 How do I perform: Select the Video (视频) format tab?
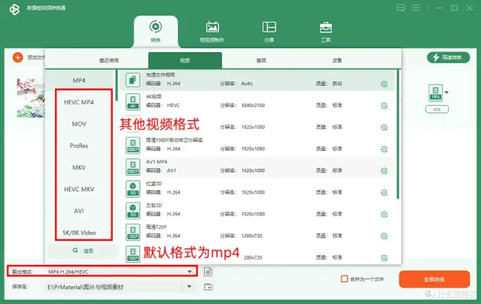coord(185,61)
